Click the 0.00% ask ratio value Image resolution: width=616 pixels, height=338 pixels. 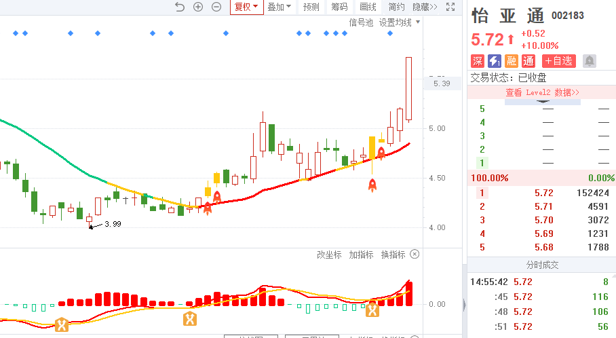[x=601, y=178]
